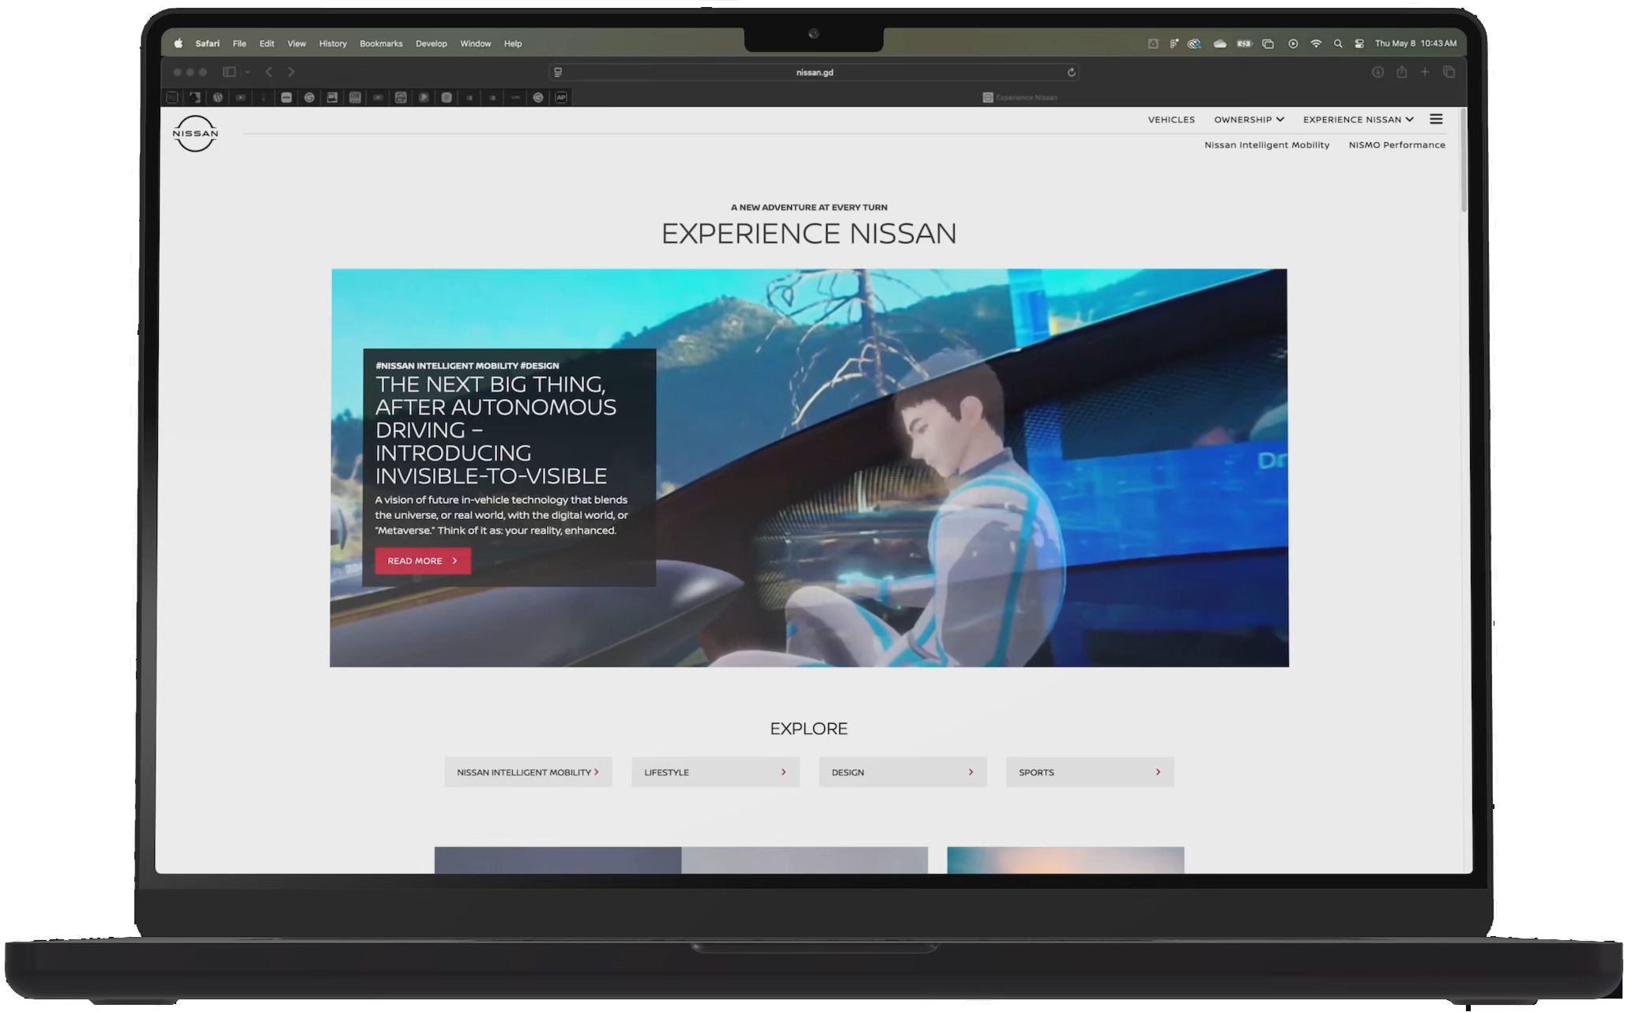Open the YouTube bookmark icon

pos(240,97)
